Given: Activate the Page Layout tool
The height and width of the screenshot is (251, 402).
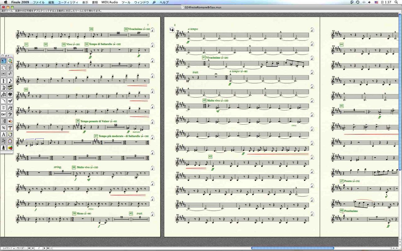Looking at the screenshot, I should pyautogui.click(x=10, y=135).
